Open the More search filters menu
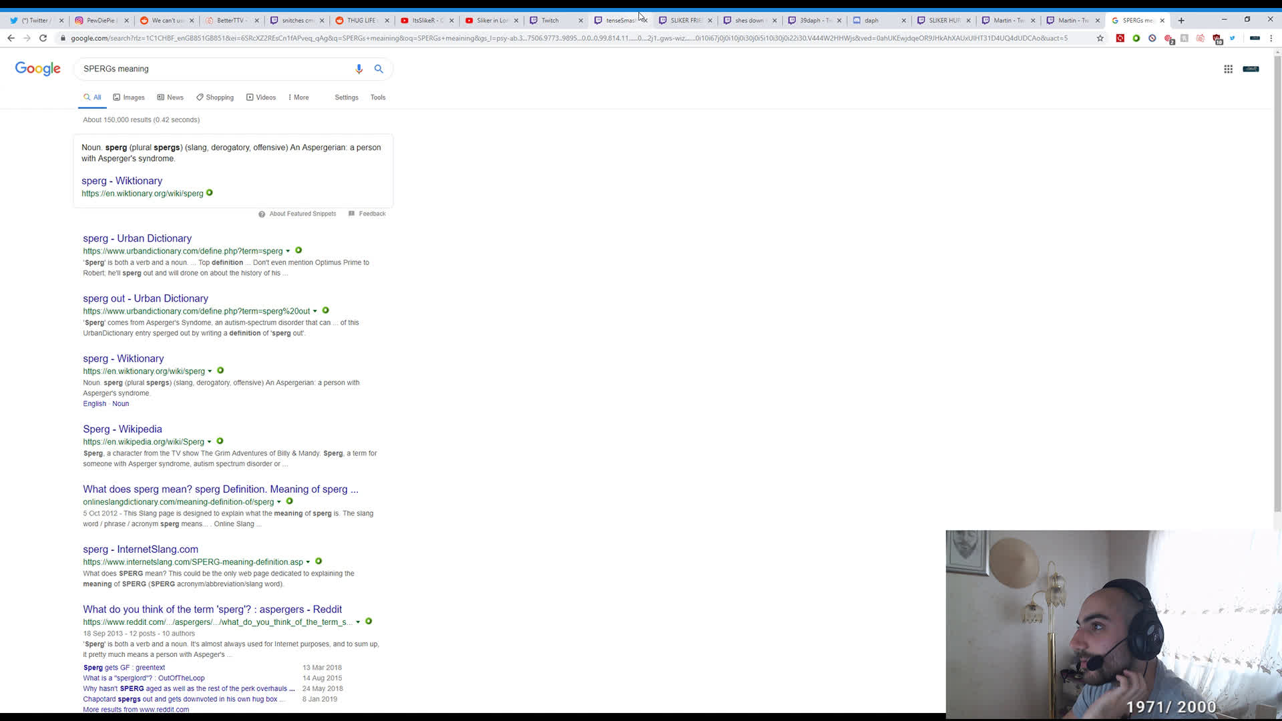This screenshot has height=721, width=1282. [298, 97]
